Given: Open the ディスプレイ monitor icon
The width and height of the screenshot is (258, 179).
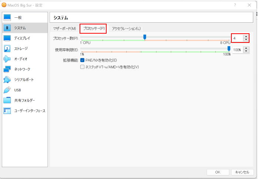Looking at the screenshot, I should point(7,38).
